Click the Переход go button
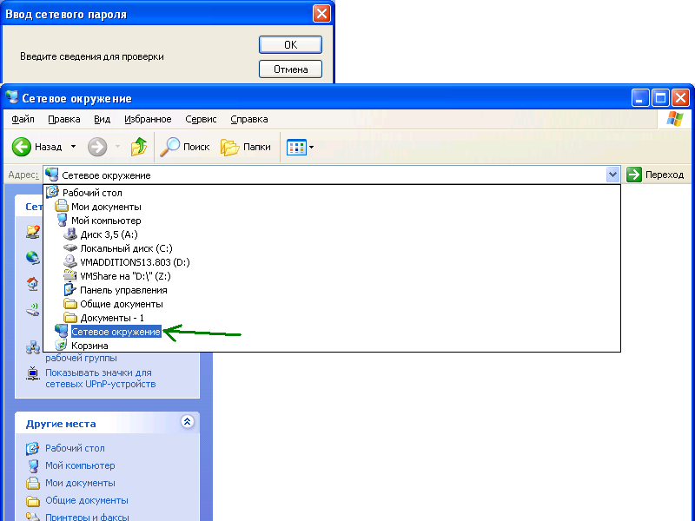 pyautogui.click(x=655, y=175)
